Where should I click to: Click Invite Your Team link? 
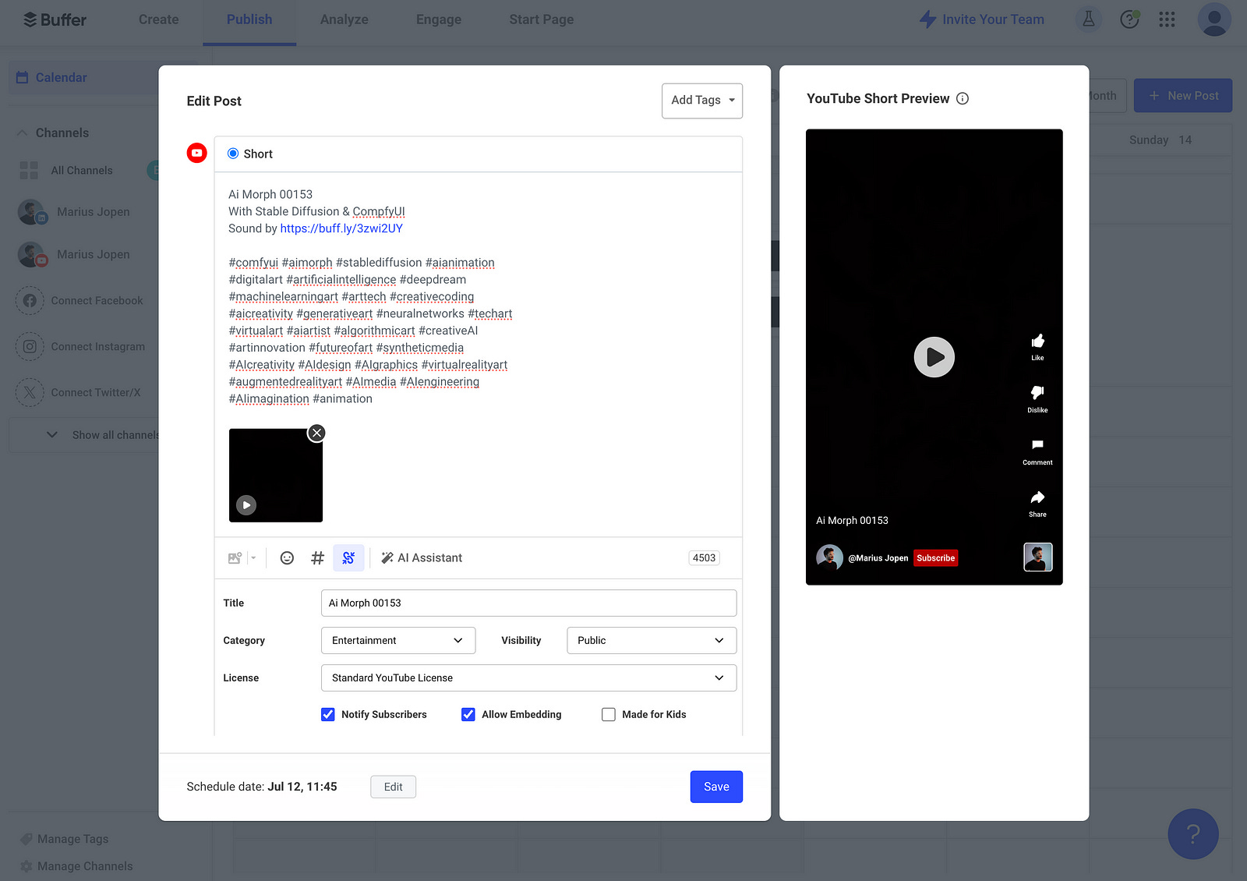982,19
